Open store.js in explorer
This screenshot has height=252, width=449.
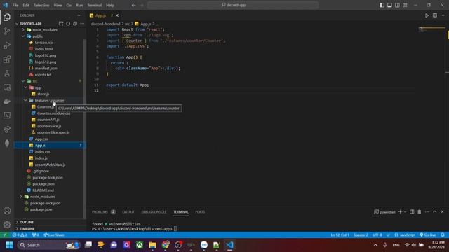pyautogui.click(x=43, y=94)
